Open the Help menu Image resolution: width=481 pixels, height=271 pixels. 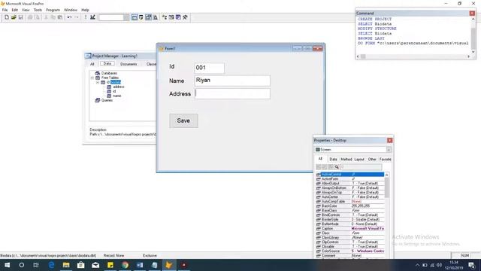click(x=85, y=10)
